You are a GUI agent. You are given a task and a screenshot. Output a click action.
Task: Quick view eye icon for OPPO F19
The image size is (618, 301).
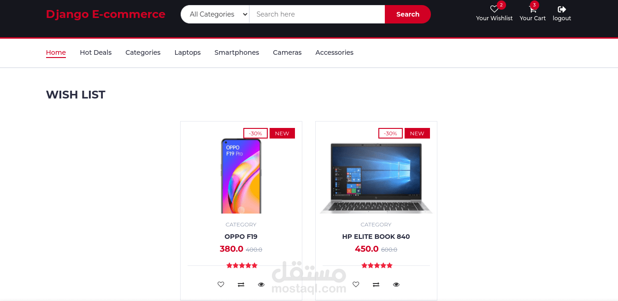(261, 284)
